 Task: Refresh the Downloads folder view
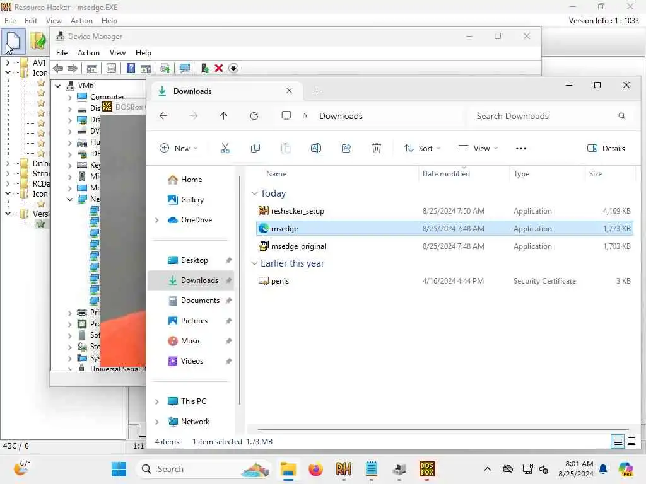point(254,116)
